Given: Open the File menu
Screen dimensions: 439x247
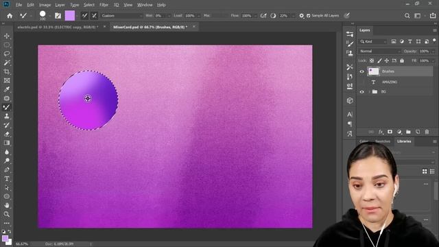Looking at the screenshot, I should (19, 5).
